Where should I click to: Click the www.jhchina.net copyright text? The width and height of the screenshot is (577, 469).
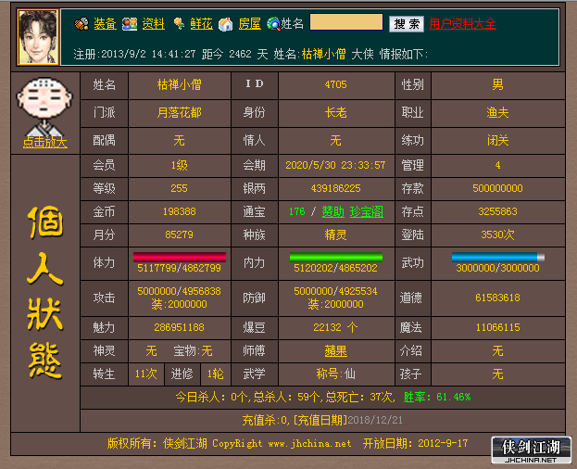point(309,444)
